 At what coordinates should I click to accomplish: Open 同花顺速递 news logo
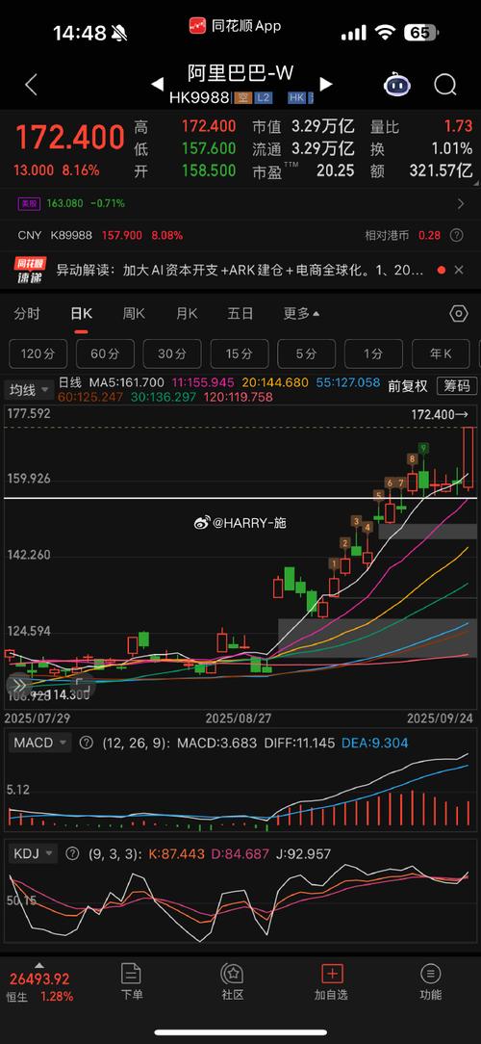(x=31, y=271)
